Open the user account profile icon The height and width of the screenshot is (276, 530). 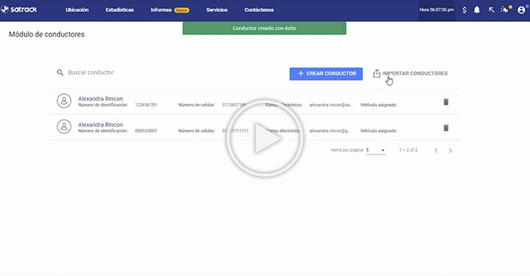click(521, 10)
